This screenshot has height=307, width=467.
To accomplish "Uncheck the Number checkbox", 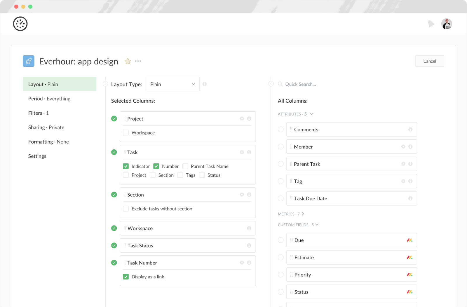I will (156, 166).
